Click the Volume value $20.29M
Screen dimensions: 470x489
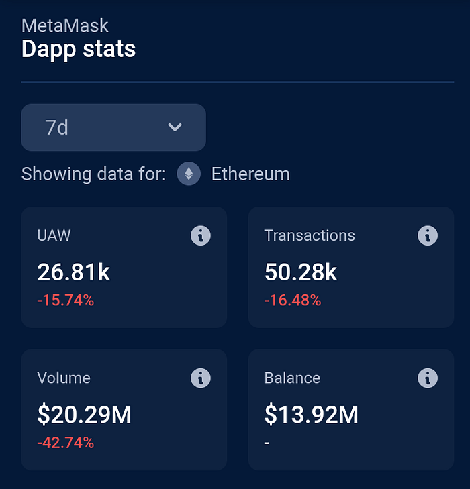pyautogui.click(x=84, y=415)
